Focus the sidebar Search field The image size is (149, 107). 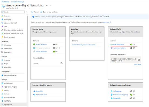tap(13, 12)
